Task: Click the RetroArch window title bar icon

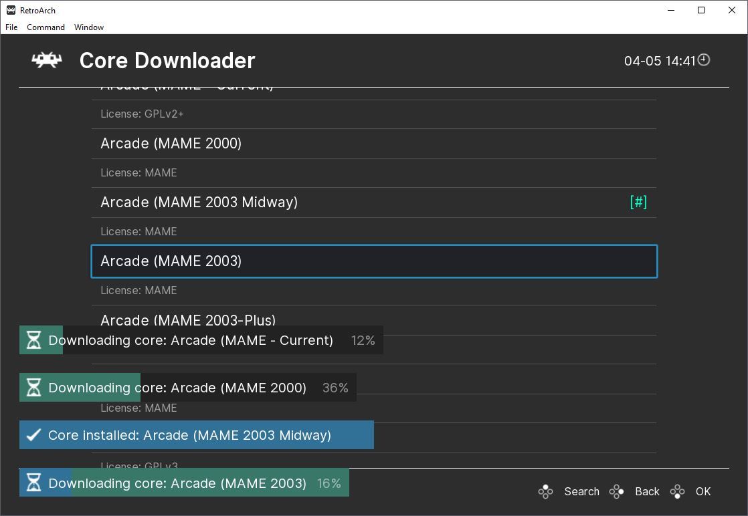Action: (11, 10)
